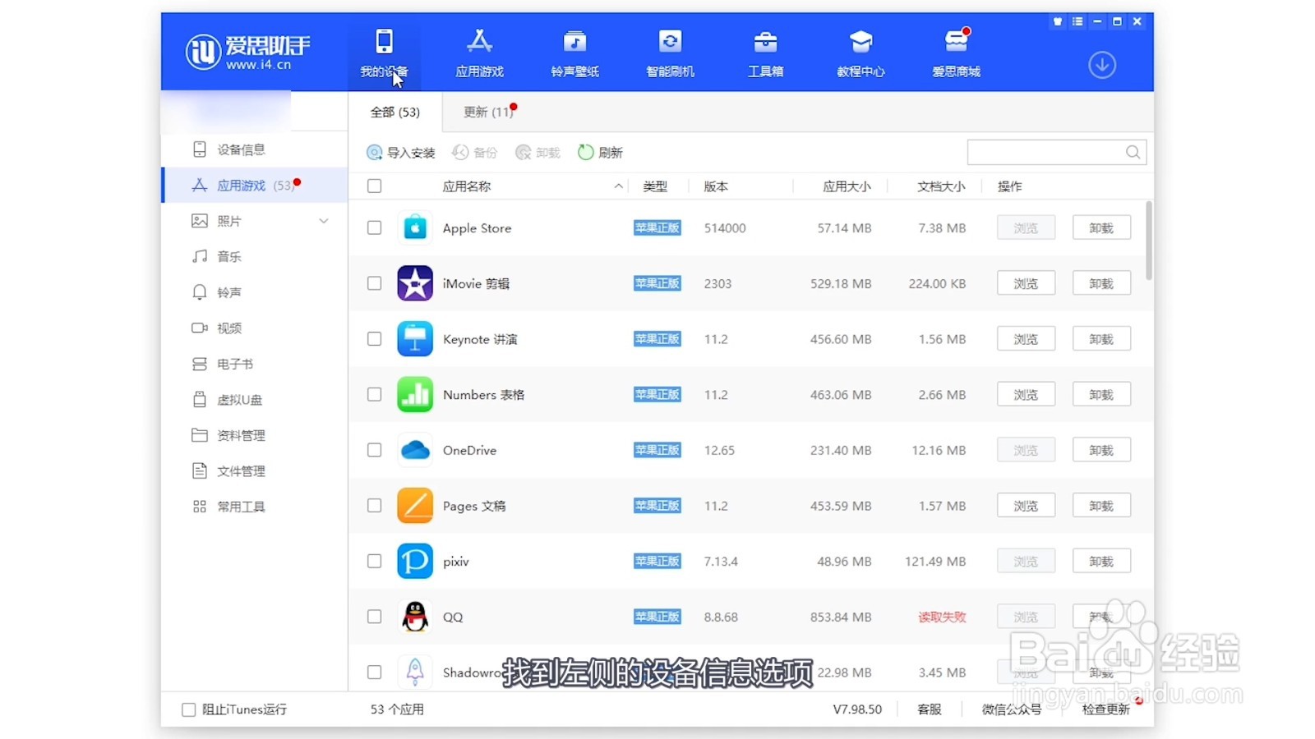Viewport: 1315px width, 739px height.
Task: Click the Keynote app icon
Action: pyautogui.click(x=415, y=339)
